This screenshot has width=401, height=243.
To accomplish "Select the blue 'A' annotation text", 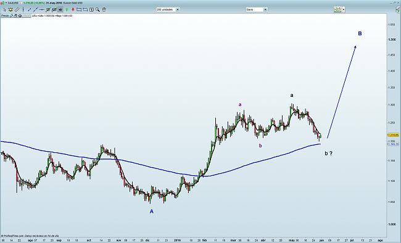I will (x=151, y=212).
